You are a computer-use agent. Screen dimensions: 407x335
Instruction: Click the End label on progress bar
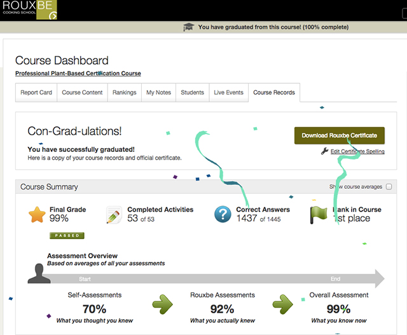coord(335,278)
